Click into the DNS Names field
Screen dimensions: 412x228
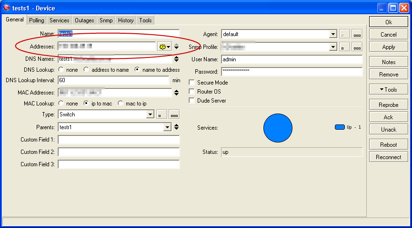(x=115, y=59)
